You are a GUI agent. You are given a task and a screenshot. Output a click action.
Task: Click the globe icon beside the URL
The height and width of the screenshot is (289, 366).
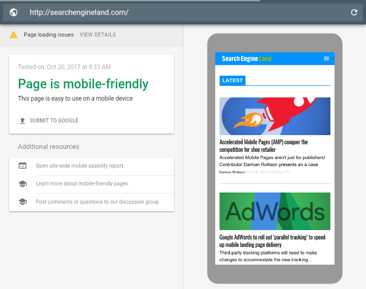[x=13, y=12]
